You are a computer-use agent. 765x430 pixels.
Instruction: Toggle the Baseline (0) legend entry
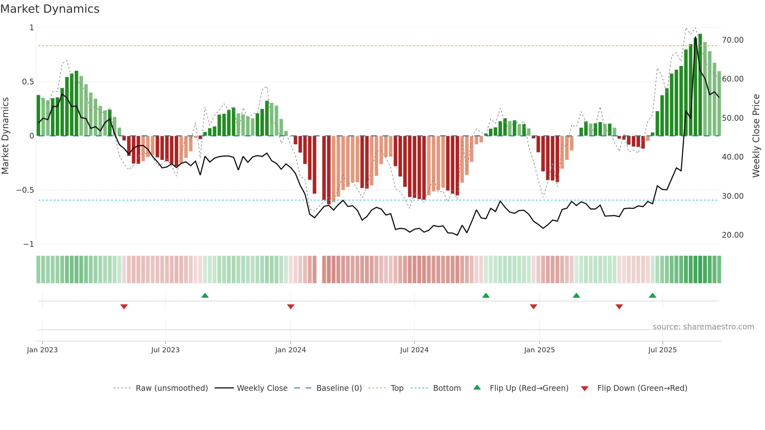(328, 388)
